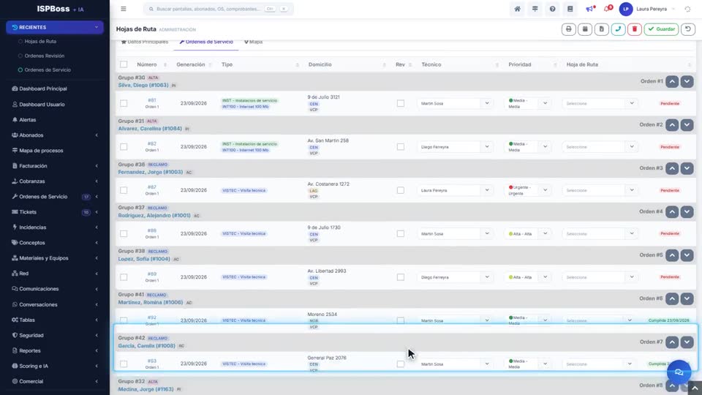Image resolution: width=702 pixels, height=395 pixels.
Task: Save with the Guardar button
Action: click(x=661, y=29)
